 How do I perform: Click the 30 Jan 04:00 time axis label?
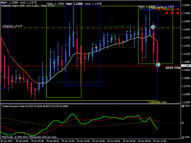129,141
